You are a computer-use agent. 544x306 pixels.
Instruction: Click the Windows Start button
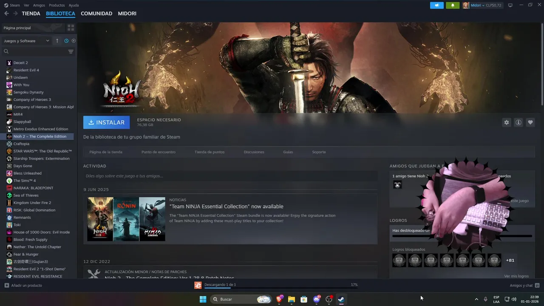(x=203, y=299)
